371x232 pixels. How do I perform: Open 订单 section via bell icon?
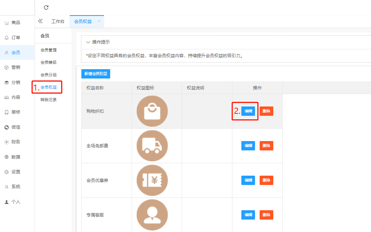[x=7, y=38]
